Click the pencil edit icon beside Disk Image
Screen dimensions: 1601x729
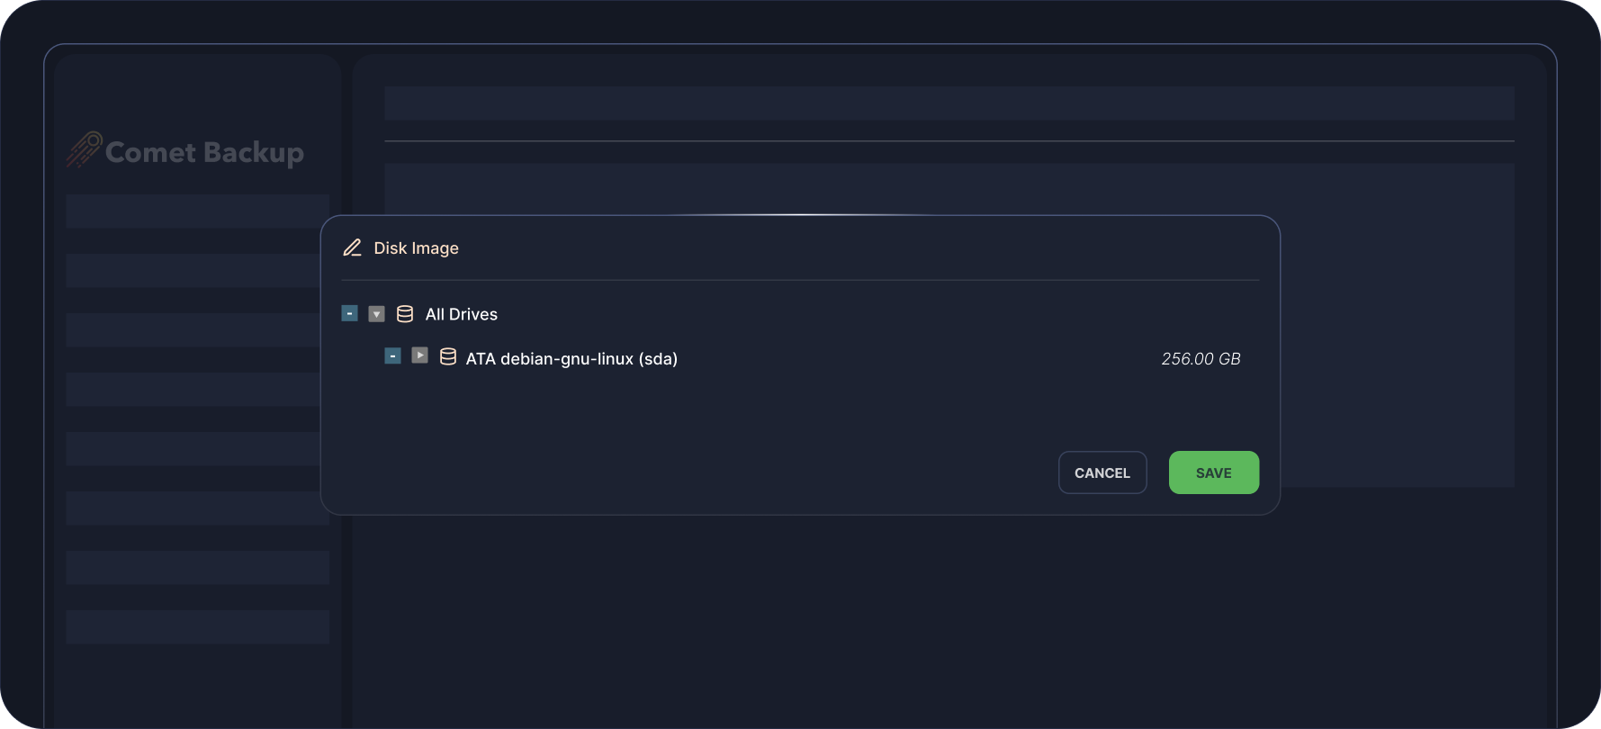pos(352,247)
